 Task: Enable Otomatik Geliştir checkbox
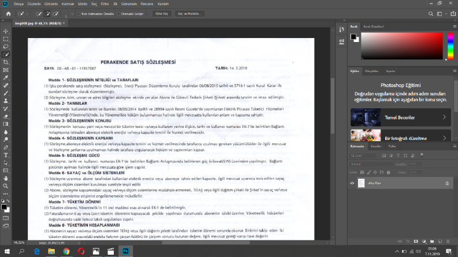[x=118, y=14]
